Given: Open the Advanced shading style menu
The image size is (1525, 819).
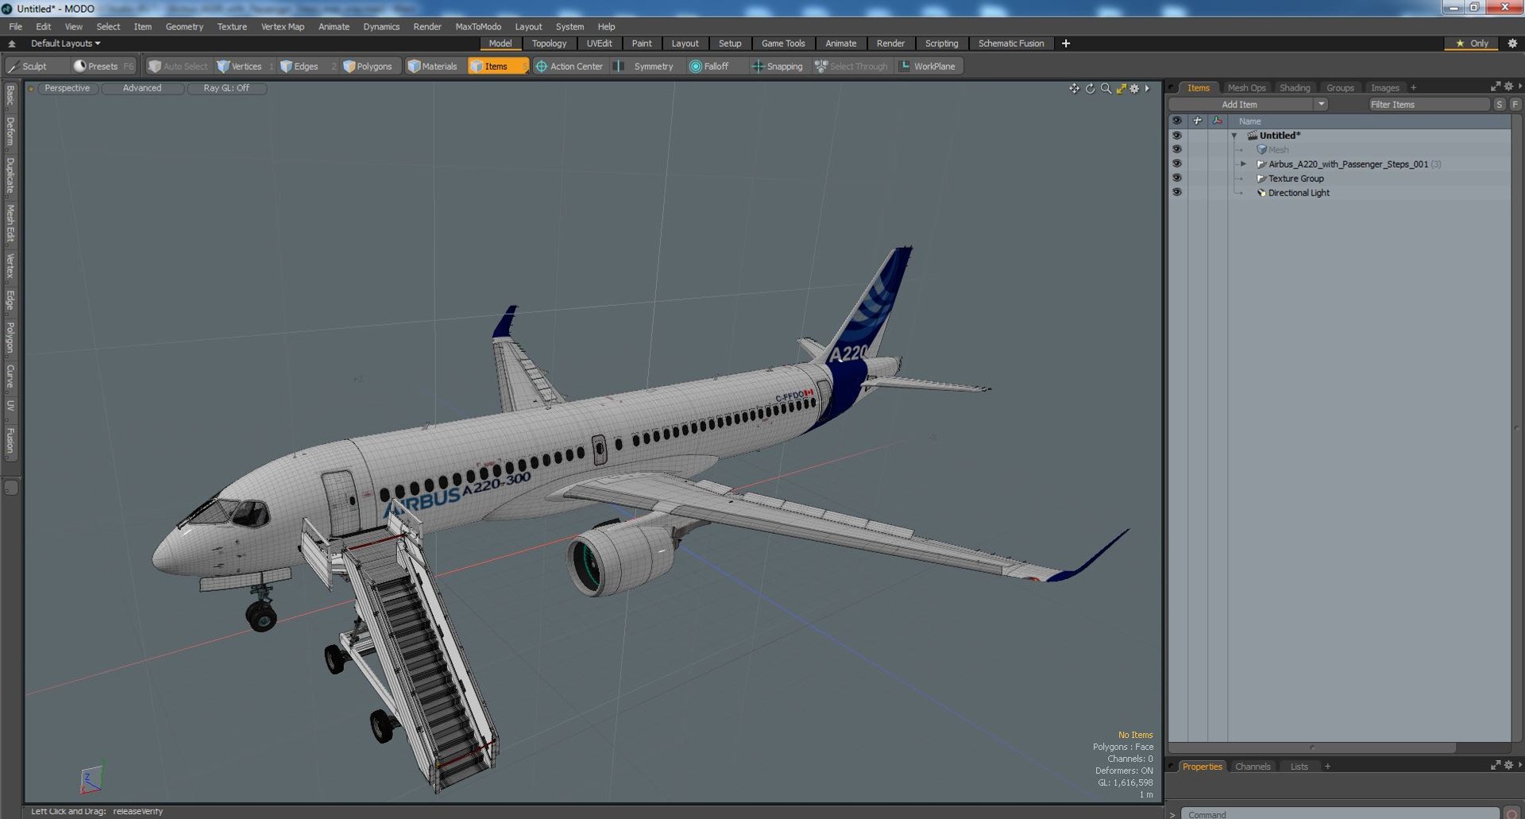Looking at the screenshot, I should 142,88.
